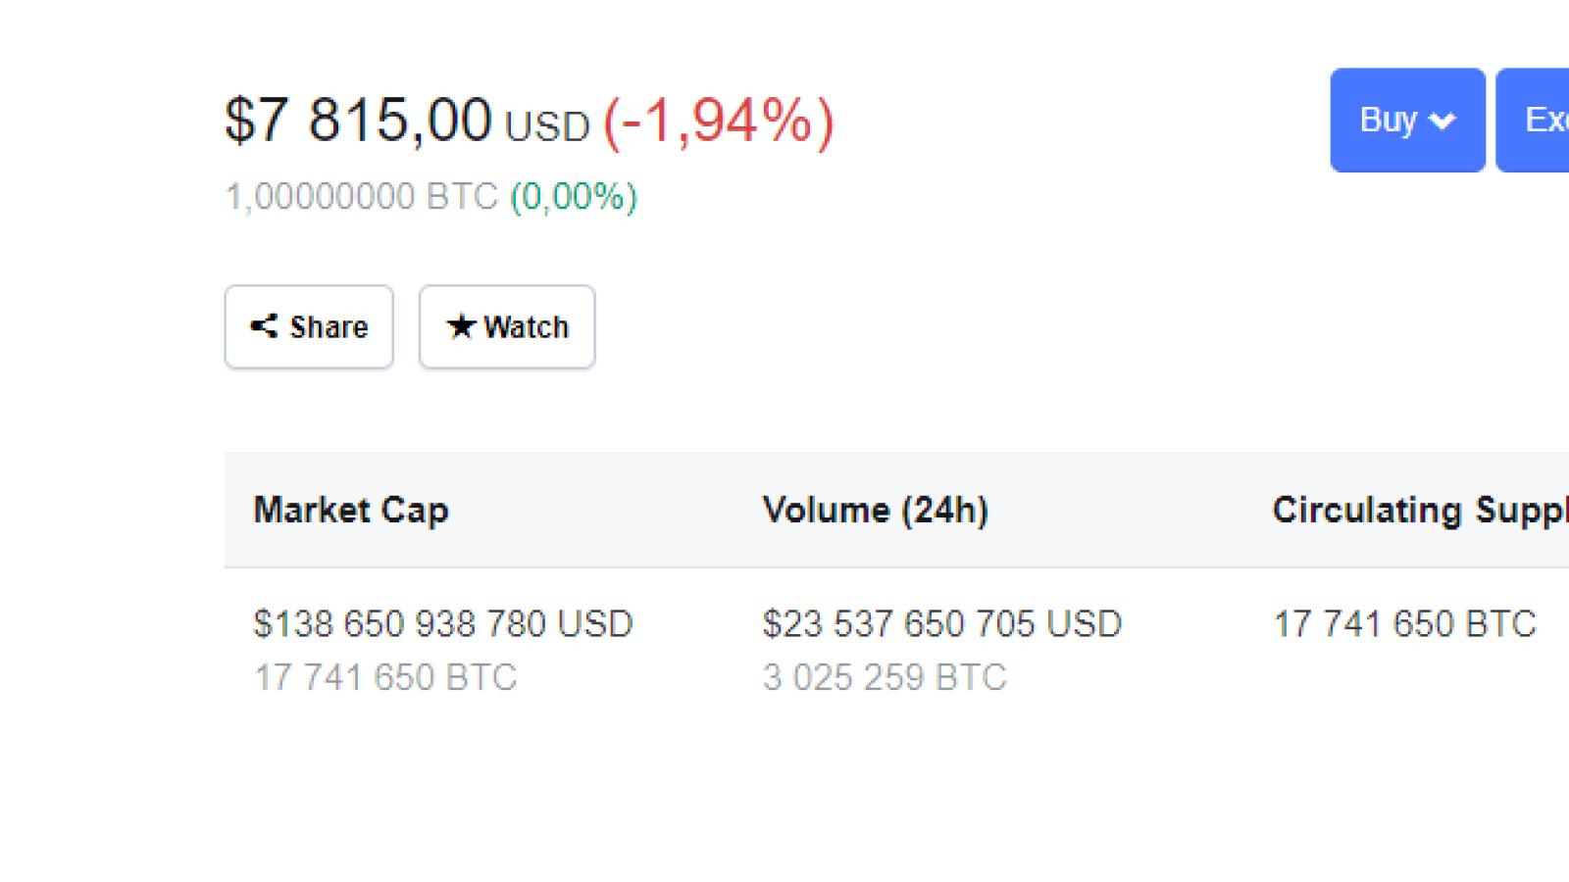Select the Volume (24h) column header
The height and width of the screenshot is (882, 1569).
[x=876, y=510]
